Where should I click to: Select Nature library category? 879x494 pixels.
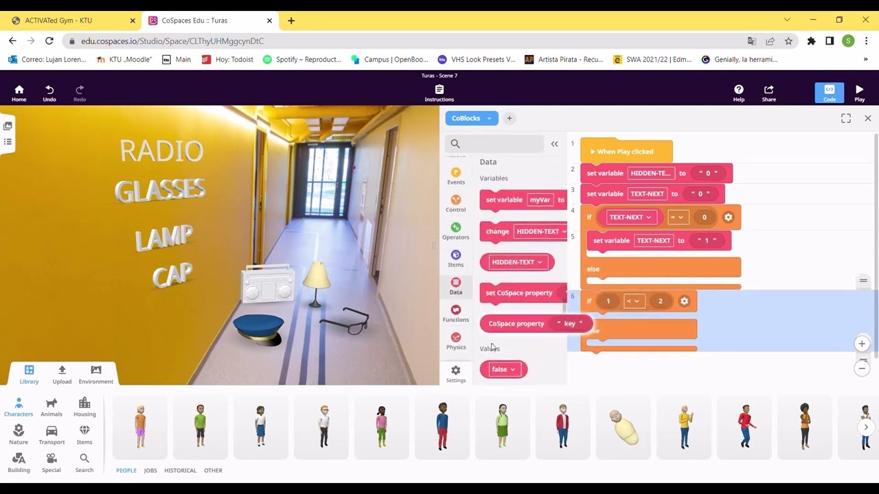(19, 435)
